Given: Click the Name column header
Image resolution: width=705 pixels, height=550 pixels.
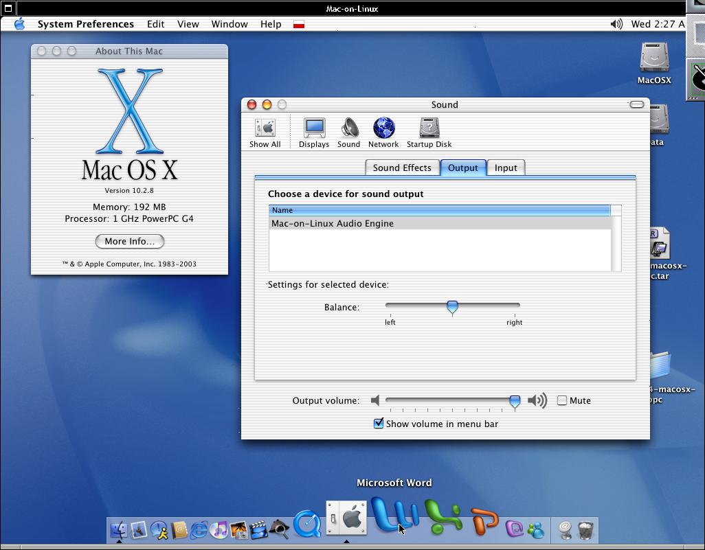Looking at the screenshot, I should tap(439, 210).
